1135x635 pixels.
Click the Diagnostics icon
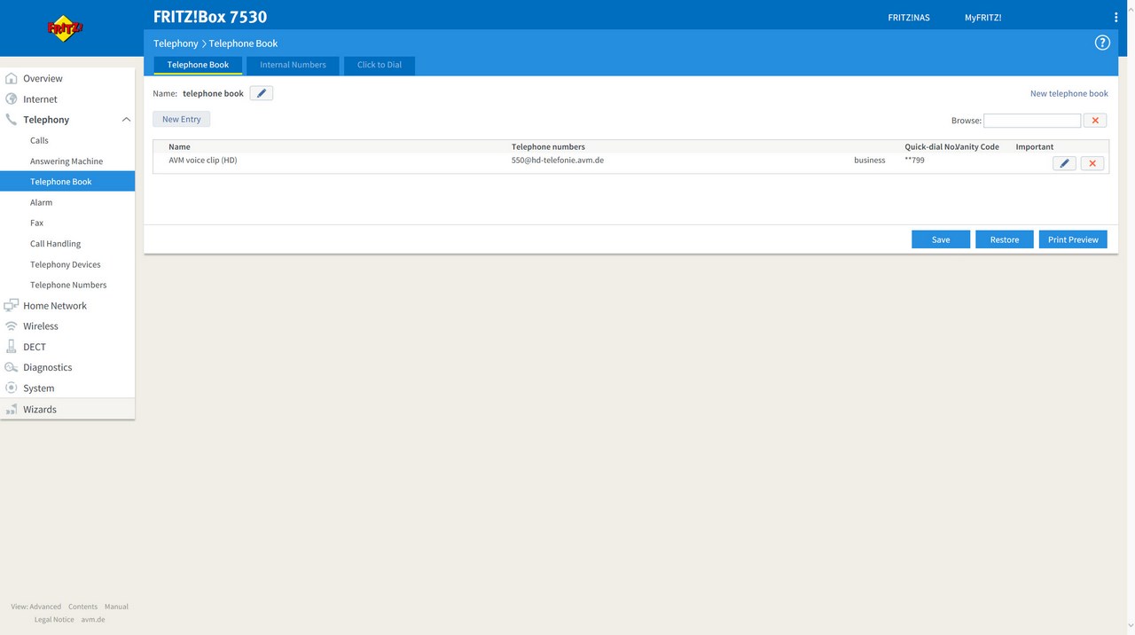12,367
